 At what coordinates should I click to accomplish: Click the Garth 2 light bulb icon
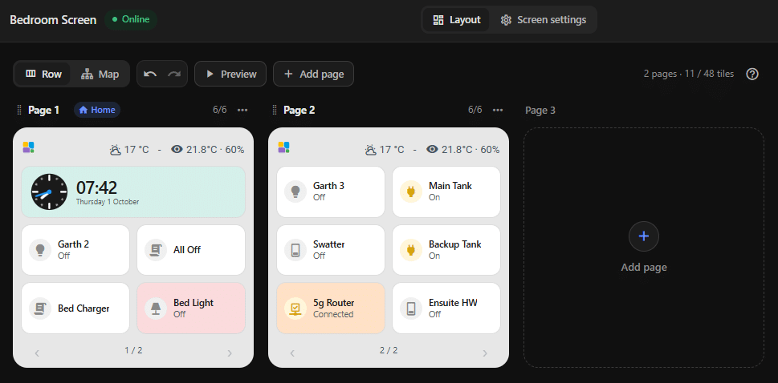pyautogui.click(x=40, y=250)
